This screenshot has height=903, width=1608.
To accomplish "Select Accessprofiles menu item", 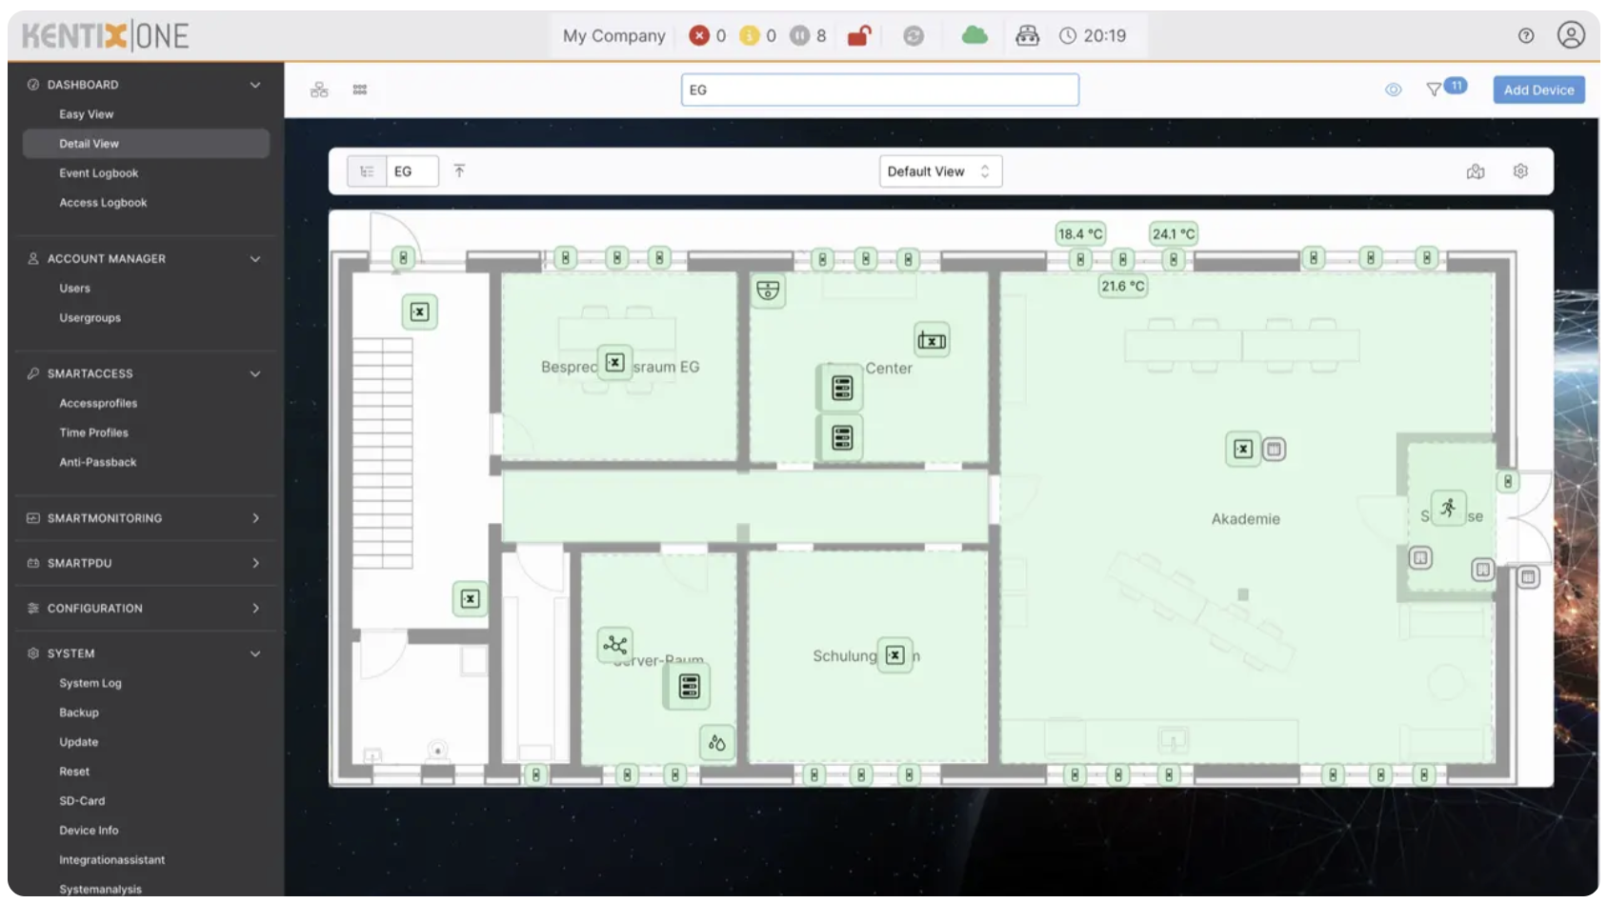I will (98, 404).
